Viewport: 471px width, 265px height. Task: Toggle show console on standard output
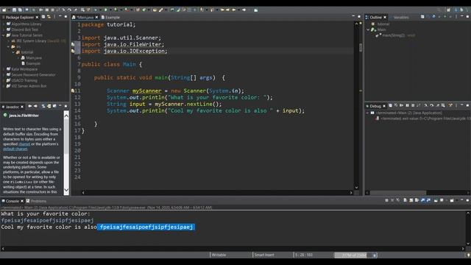(x=423, y=200)
